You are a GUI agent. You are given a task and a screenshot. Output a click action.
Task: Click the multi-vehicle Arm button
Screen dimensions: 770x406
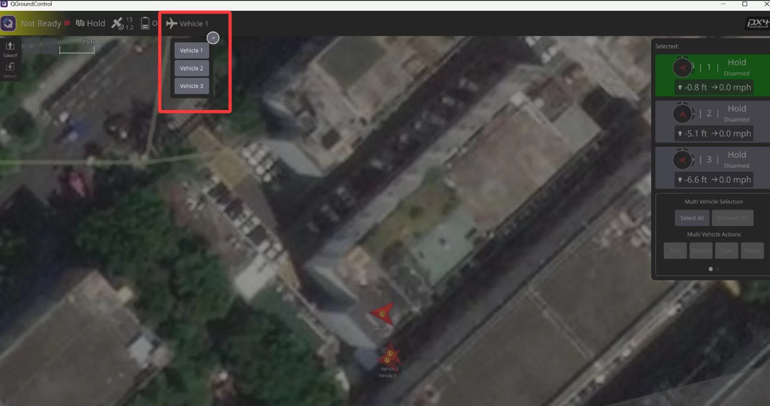click(x=675, y=251)
